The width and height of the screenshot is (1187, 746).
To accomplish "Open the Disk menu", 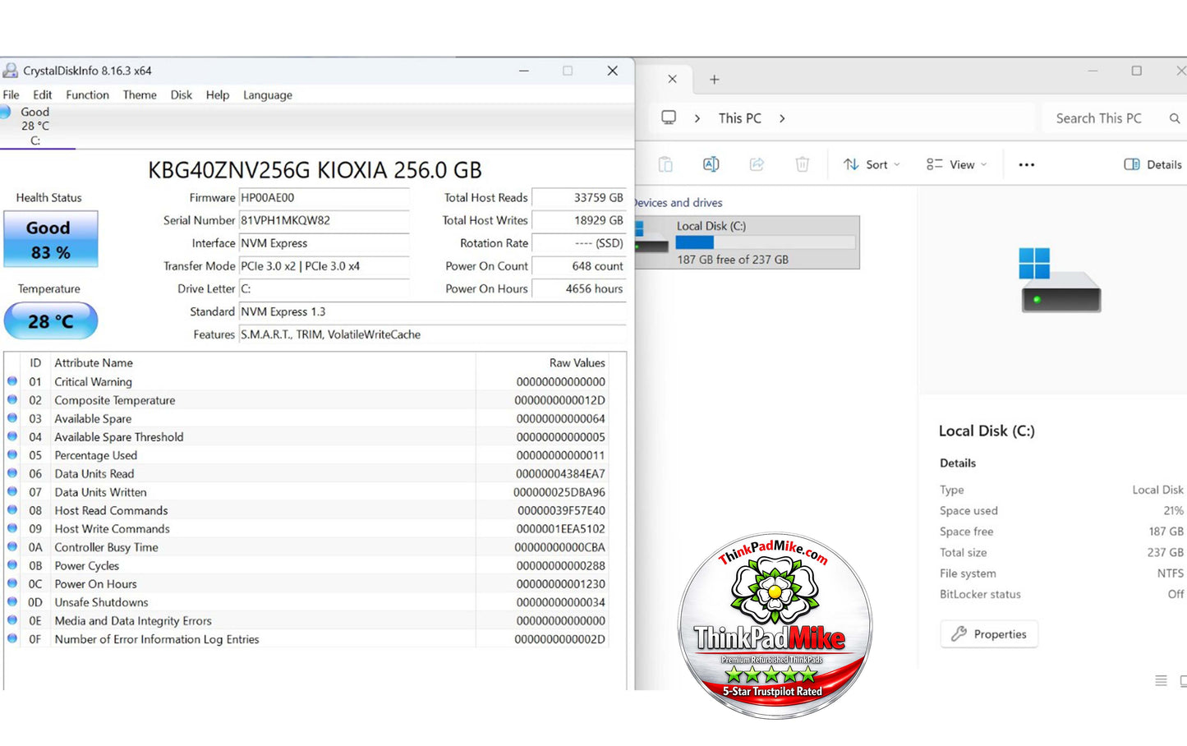I will (x=182, y=95).
